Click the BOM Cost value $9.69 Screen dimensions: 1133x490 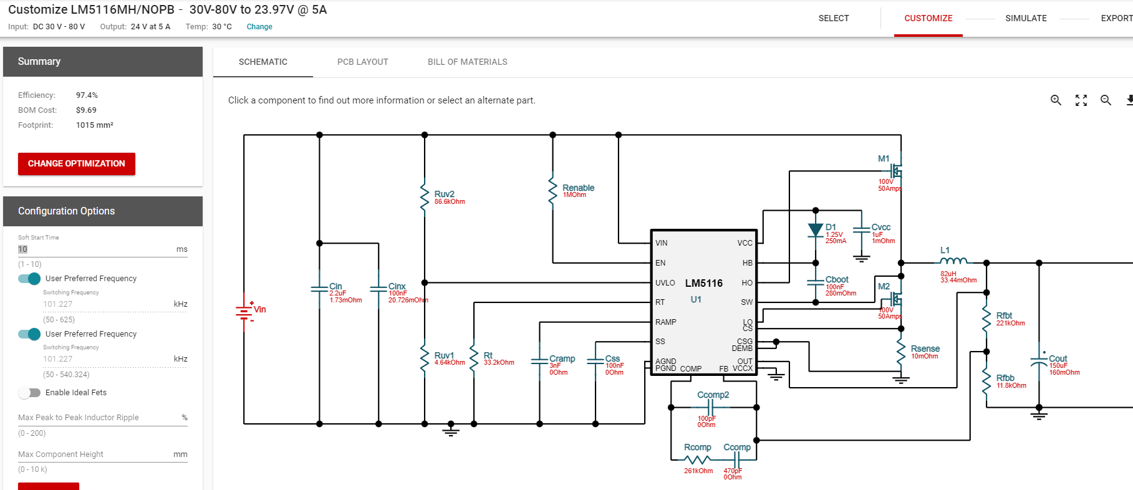pyautogui.click(x=86, y=110)
